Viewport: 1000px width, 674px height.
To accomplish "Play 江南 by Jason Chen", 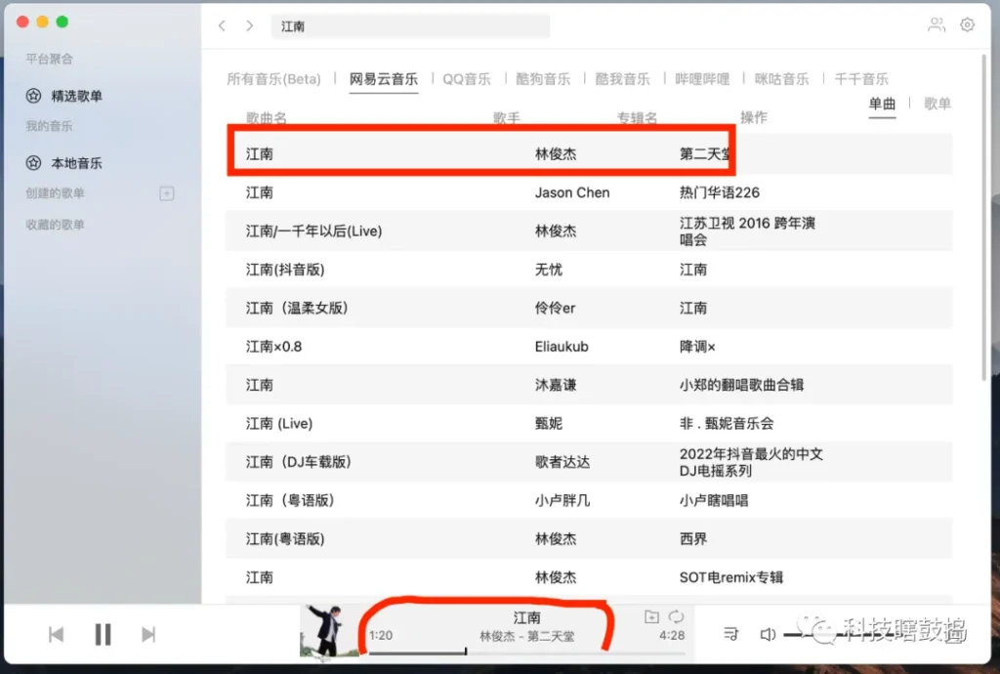I will pyautogui.click(x=589, y=192).
